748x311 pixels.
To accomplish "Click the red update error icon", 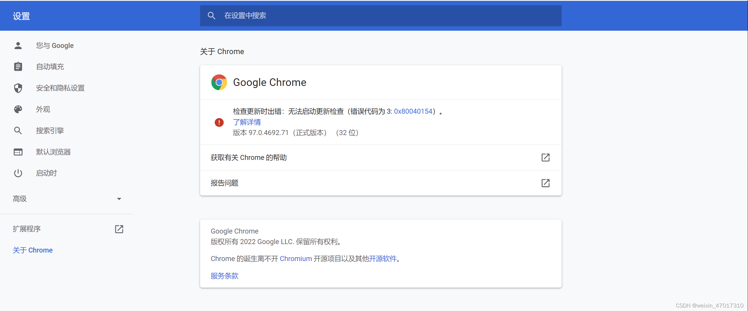I will (219, 122).
